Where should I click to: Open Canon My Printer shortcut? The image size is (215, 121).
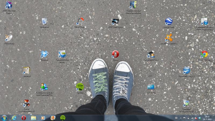151,55
